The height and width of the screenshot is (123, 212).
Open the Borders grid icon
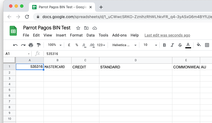coord(207,45)
